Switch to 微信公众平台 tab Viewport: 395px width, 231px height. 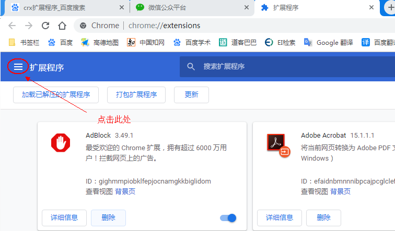[192, 8]
